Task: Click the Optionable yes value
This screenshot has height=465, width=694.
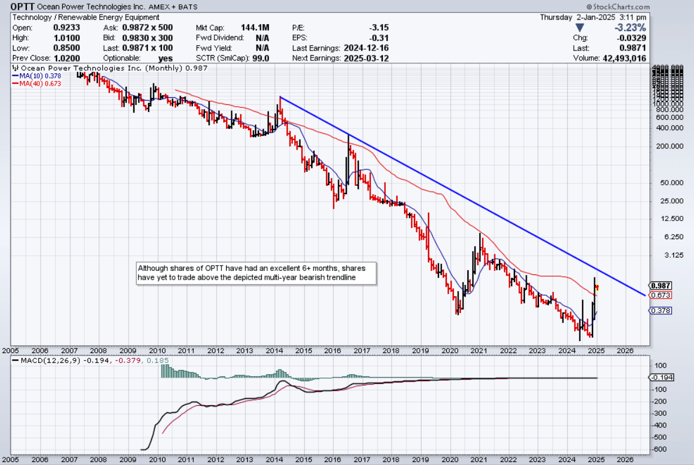Action: (165, 57)
